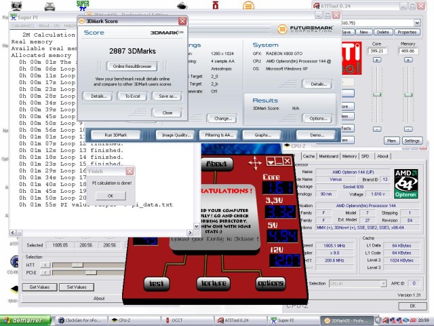Decrease ATITool Core clock with minus button

click(377, 129)
